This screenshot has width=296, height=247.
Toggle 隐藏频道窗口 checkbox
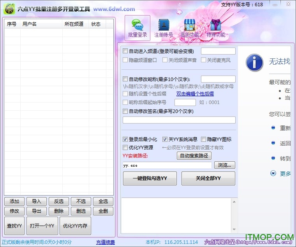click(125, 60)
